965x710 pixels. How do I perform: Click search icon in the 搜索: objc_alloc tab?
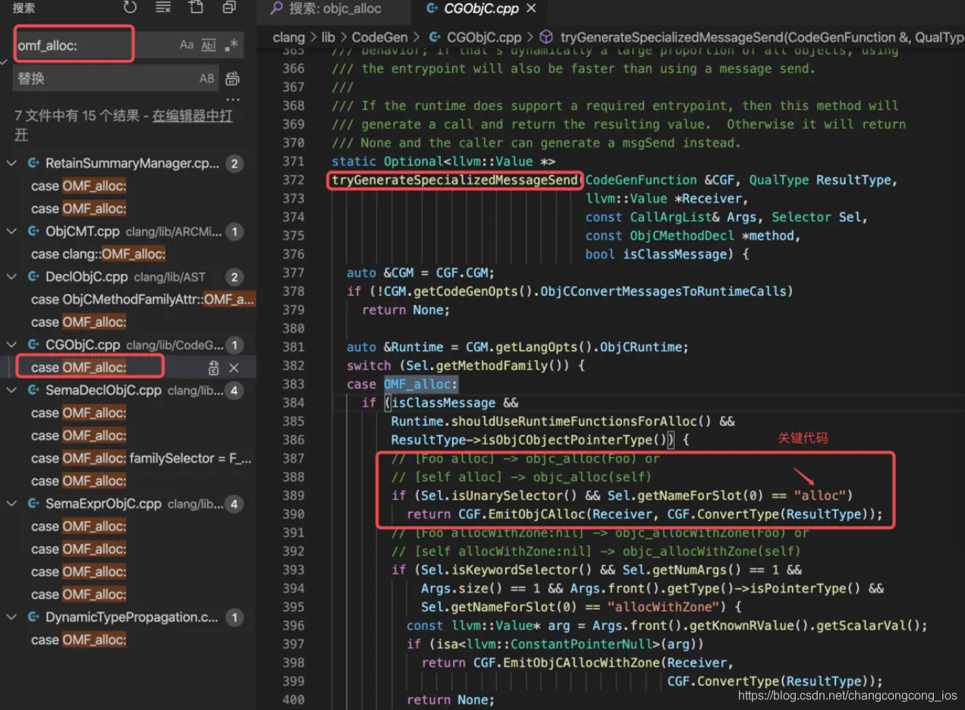pyautogui.click(x=277, y=9)
